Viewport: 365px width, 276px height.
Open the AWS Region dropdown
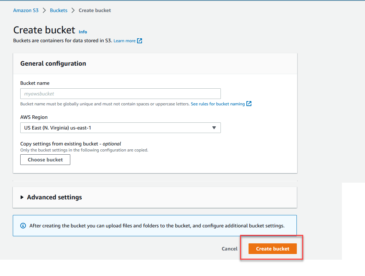pyautogui.click(x=120, y=128)
